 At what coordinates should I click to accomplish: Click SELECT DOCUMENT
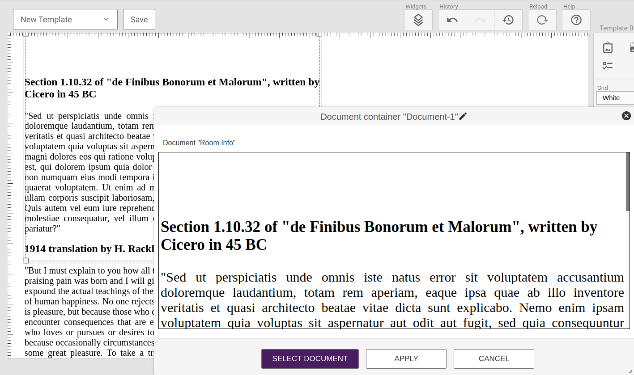point(310,358)
